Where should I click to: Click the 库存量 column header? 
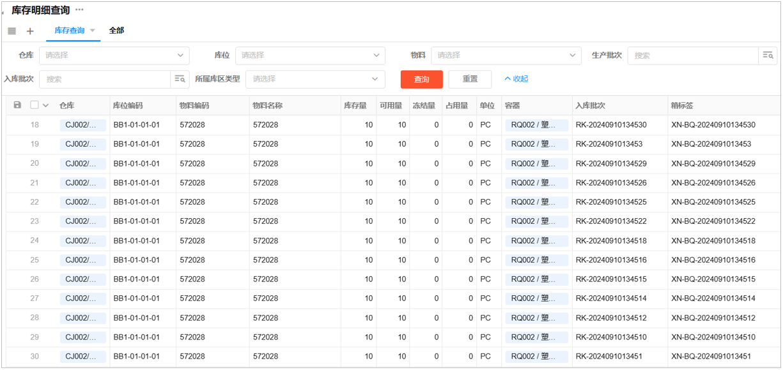coord(355,105)
